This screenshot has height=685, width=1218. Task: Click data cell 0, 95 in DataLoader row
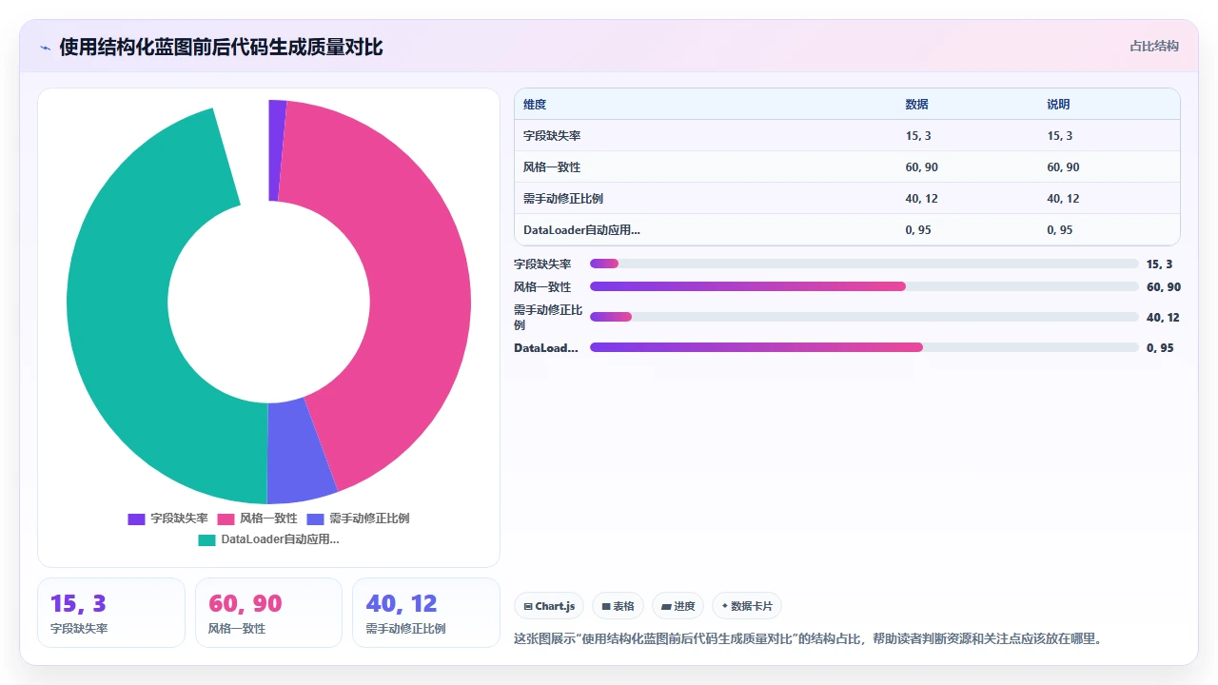pos(918,230)
